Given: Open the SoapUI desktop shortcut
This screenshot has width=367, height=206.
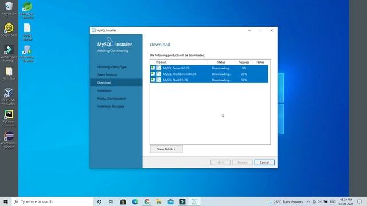Looking at the screenshot, I should (9, 30).
